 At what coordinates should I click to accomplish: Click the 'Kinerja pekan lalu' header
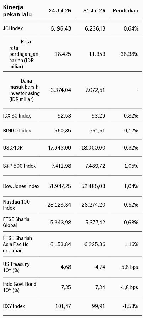point(17,11)
